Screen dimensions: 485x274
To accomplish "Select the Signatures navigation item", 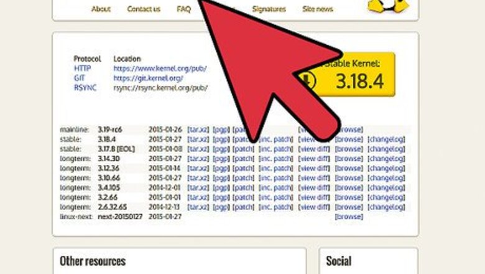I will tap(269, 9).
